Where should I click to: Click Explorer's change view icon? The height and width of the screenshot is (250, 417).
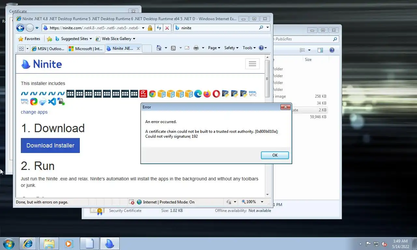pyautogui.click(x=302, y=50)
